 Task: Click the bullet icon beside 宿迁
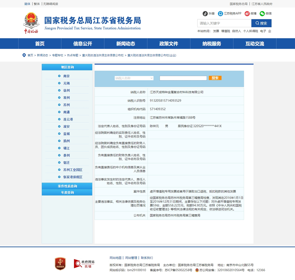[x=59, y=162]
